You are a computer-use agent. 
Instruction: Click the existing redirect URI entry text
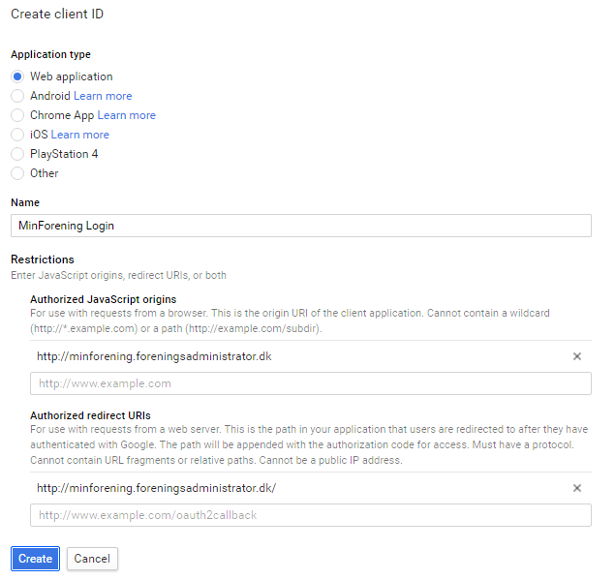tap(157, 488)
